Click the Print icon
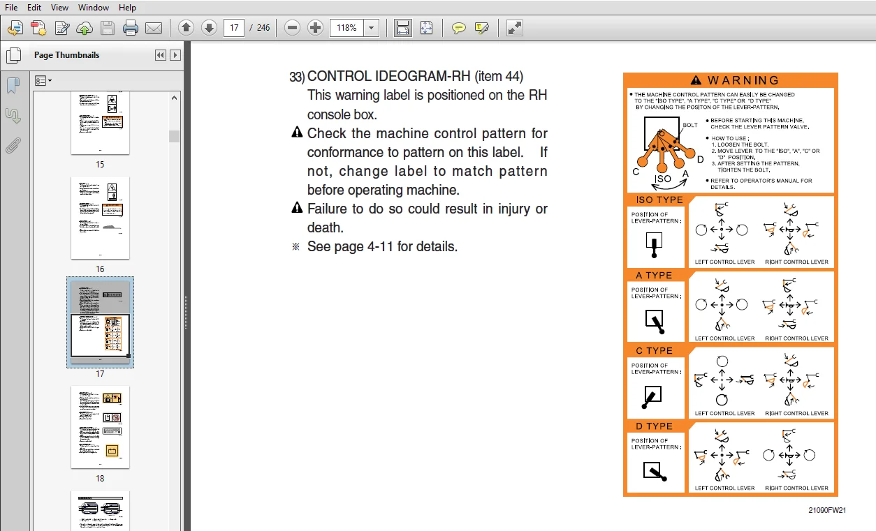 click(131, 28)
